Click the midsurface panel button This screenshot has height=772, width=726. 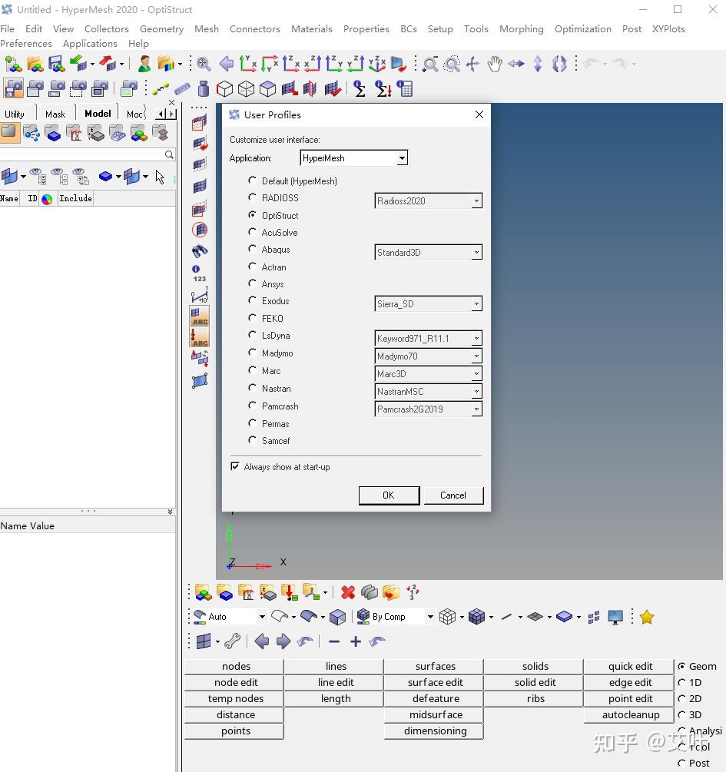[435, 714]
